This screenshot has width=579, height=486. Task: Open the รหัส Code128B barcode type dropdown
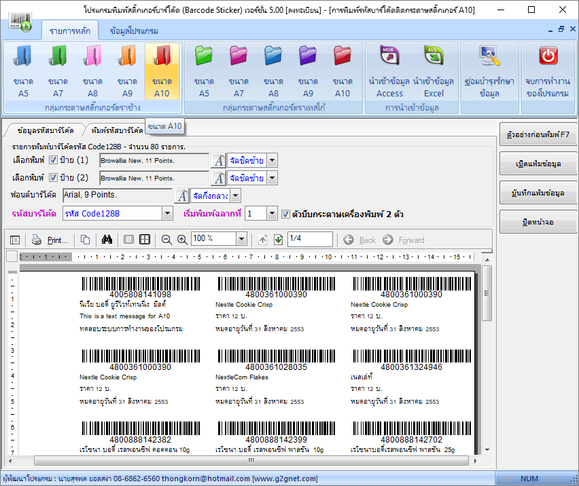(x=168, y=214)
